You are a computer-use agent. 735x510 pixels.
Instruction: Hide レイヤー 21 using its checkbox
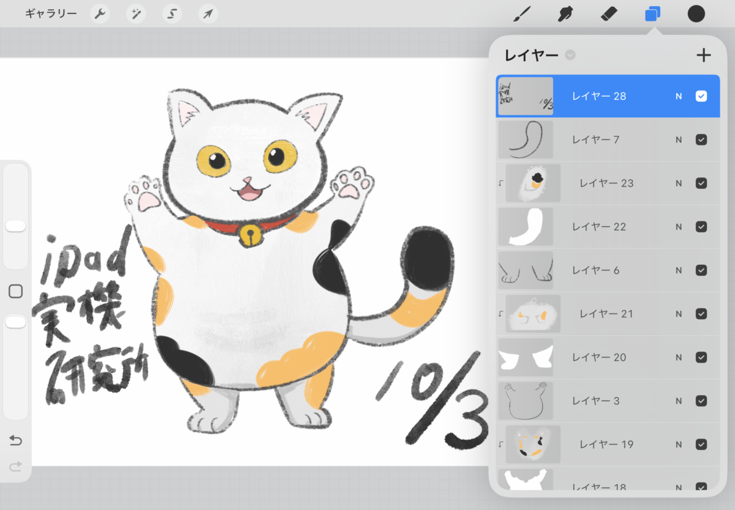click(701, 314)
